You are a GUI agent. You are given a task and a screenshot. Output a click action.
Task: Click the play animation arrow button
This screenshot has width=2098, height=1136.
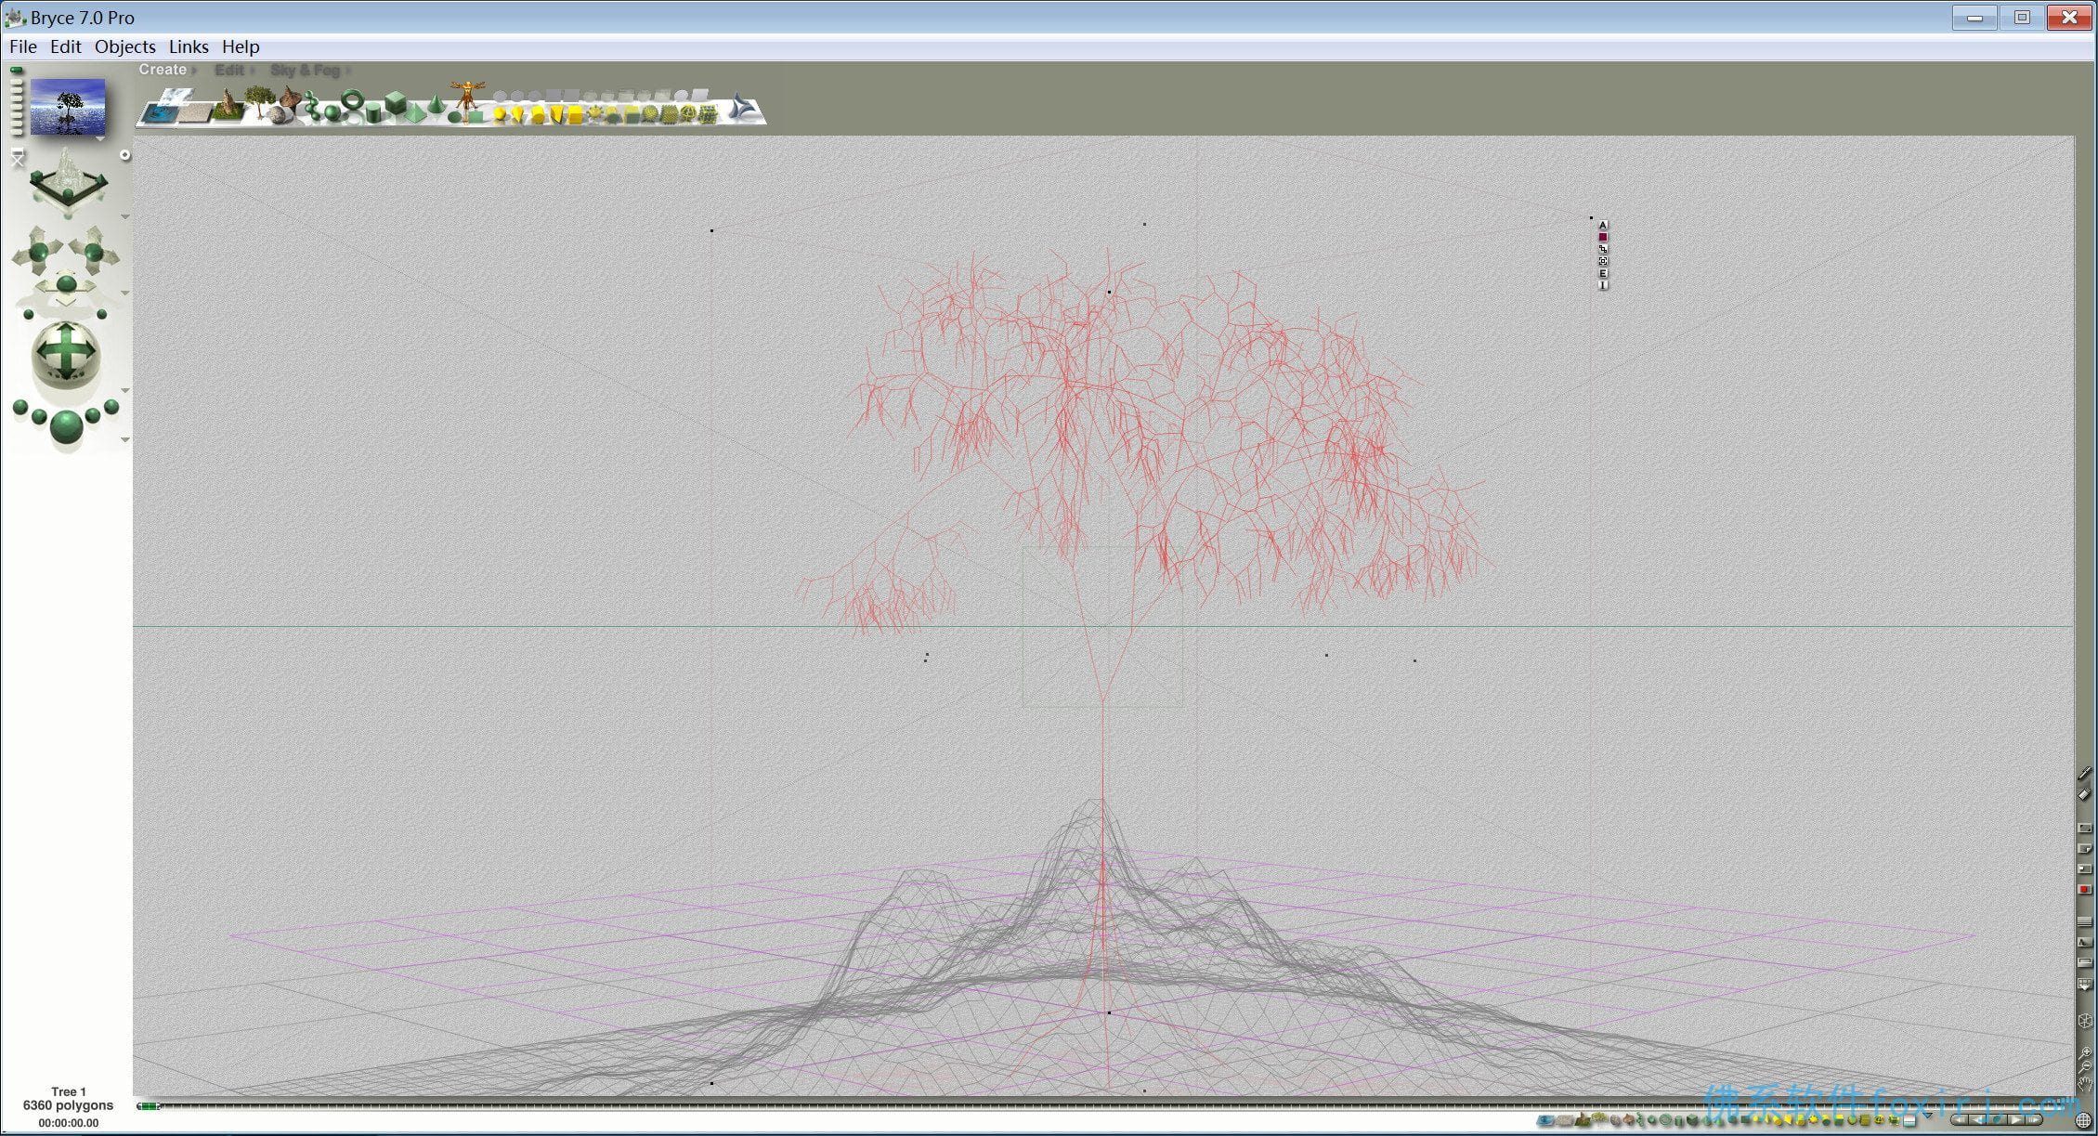click(x=2016, y=1120)
